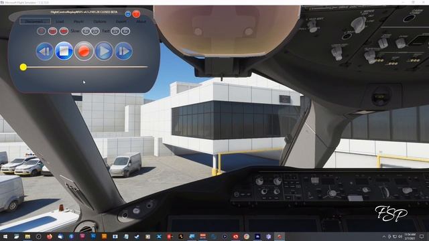Open the Windows Start menu
This screenshot has height=241, width=429.
[x=5, y=236]
